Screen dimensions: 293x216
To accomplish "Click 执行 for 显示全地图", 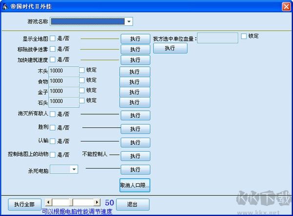I will point(135,39).
